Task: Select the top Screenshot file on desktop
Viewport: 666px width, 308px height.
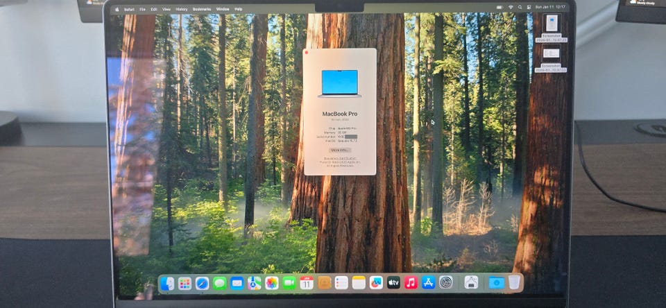Action: pos(552,23)
